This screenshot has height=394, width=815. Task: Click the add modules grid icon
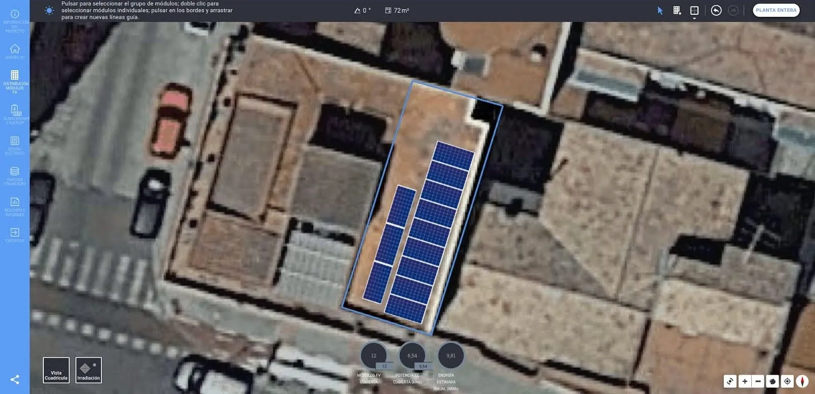pyautogui.click(x=677, y=11)
